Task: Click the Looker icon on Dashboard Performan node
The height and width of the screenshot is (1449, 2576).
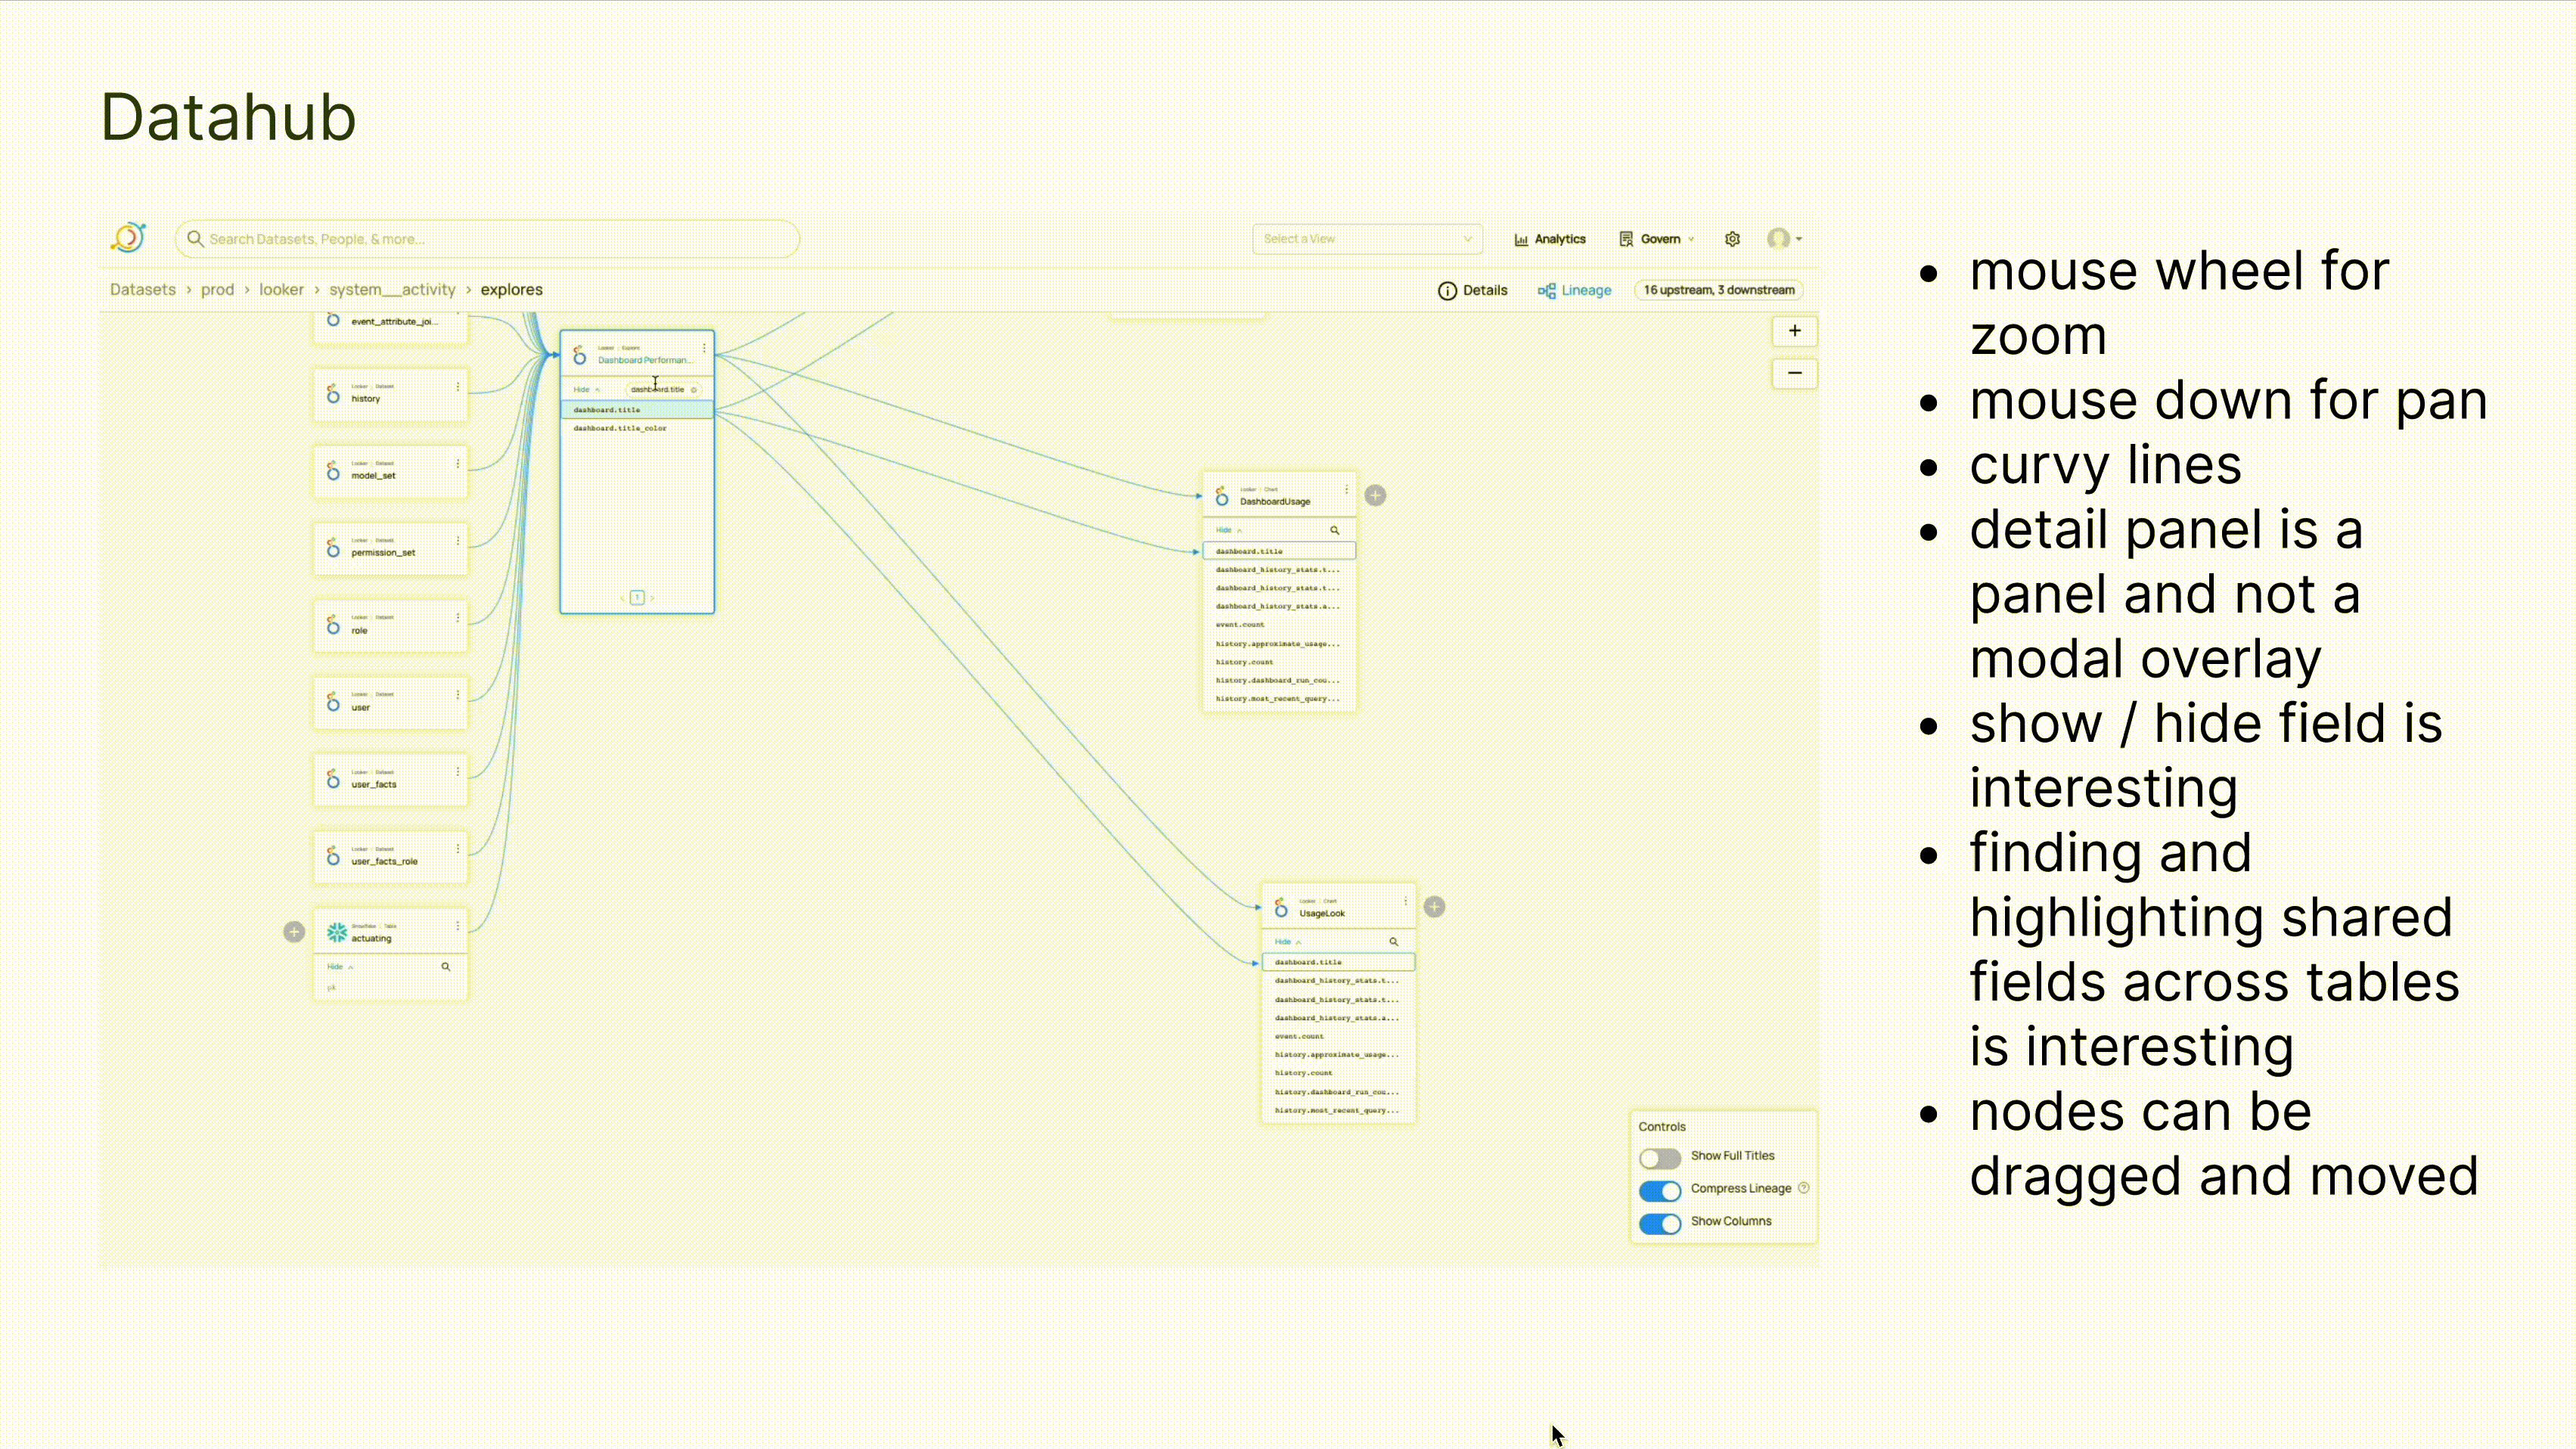Action: point(580,355)
